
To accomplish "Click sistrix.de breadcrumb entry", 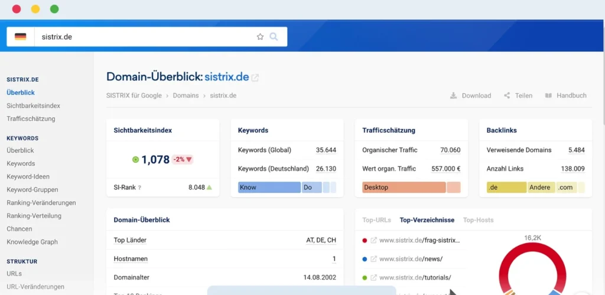I will (x=223, y=96).
